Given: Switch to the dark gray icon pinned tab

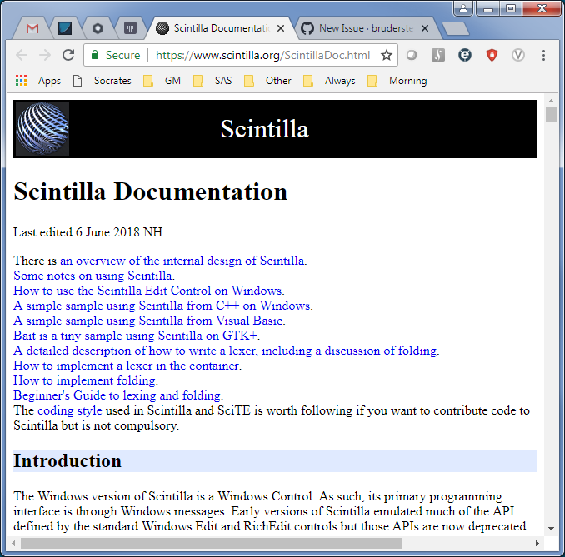Looking at the screenshot, I should click(x=130, y=28).
